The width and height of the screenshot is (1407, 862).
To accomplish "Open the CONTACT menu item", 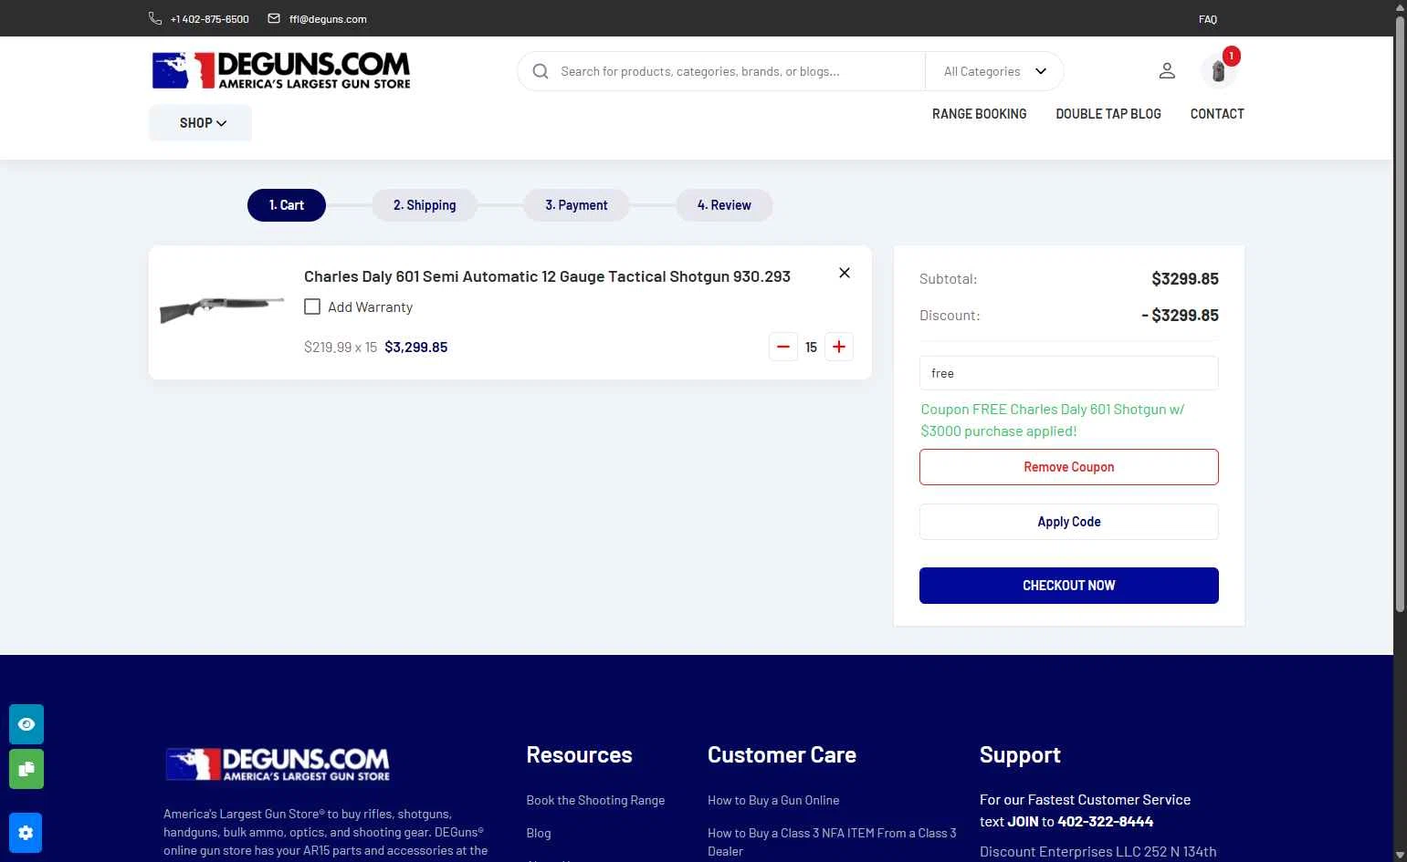I will coord(1217,114).
